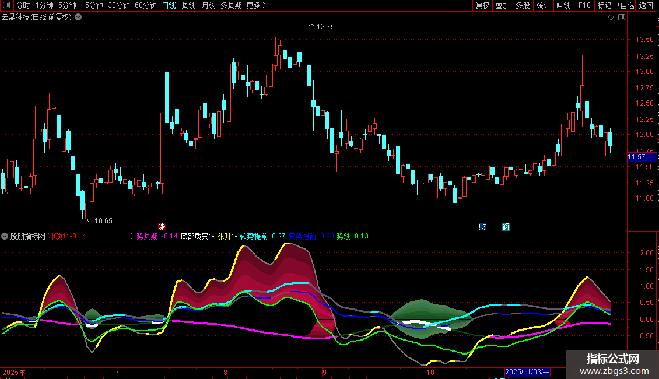This screenshot has width=659, height=379.
Task: Toggle the left sidebar panel icon
Action: tap(7, 6)
